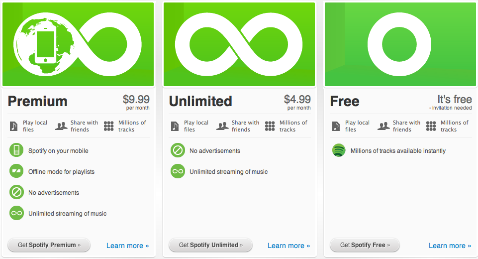
Task: Click the Play local files icon in Premium
Action: coord(14,126)
